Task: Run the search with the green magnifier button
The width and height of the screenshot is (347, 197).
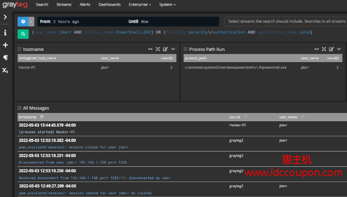Action: (x=23, y=34)
